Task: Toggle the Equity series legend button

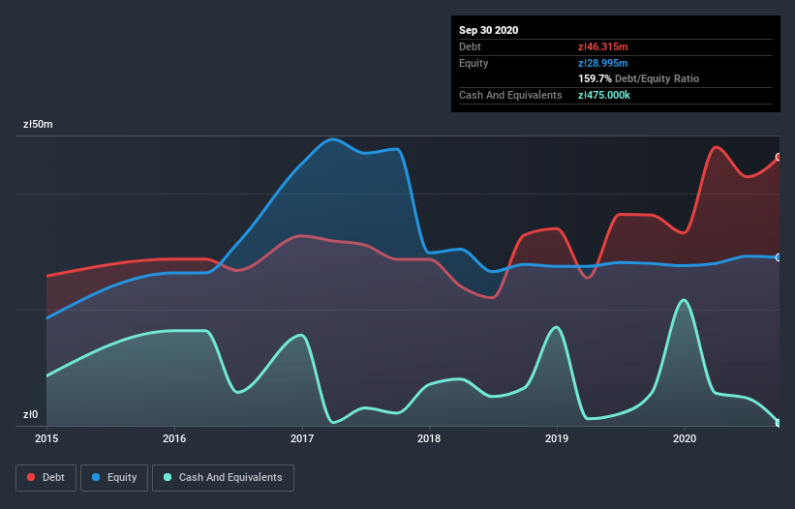Action: pyautogui.click(x=114, y=478)
